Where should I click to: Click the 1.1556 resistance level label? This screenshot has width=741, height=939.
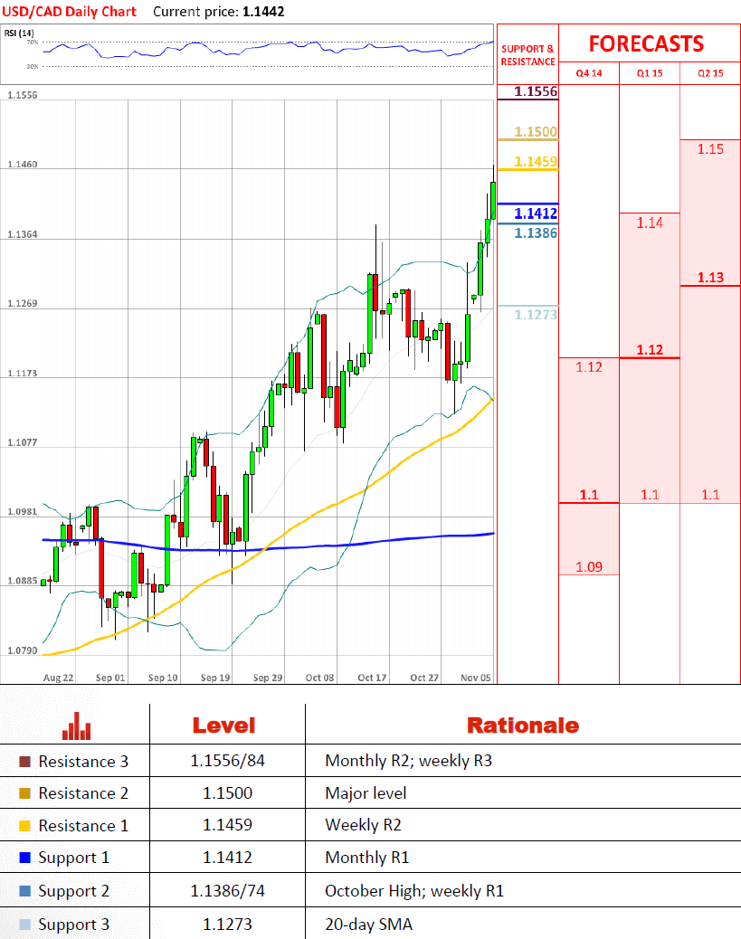[536, 91]
